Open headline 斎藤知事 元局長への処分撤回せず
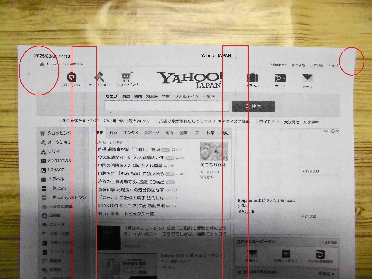 pyautogui.click(x=131, y=190)
